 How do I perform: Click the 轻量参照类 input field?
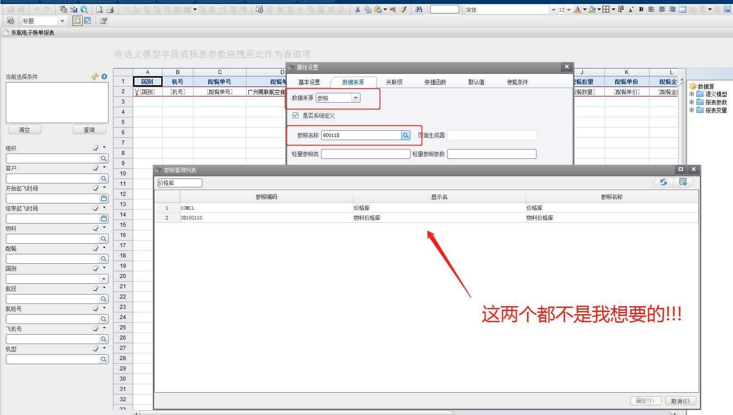(365, 154)
